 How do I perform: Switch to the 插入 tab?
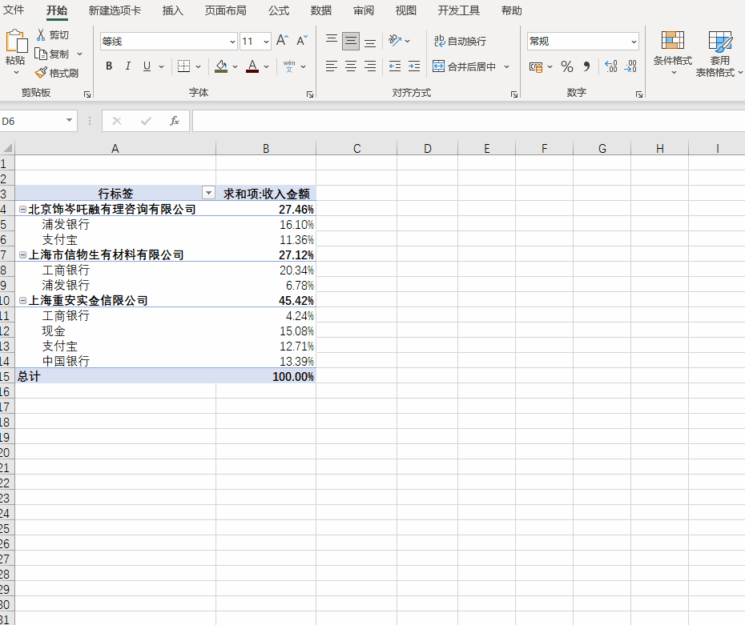pos(172,10)
